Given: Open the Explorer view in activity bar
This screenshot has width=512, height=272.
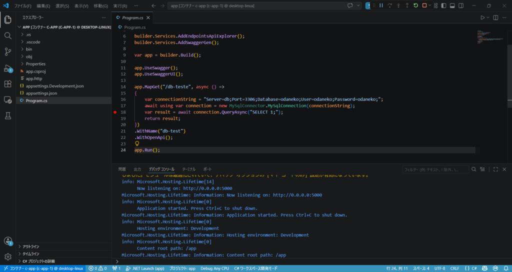Looking at the screenshot, I should [x=8, y=19].
